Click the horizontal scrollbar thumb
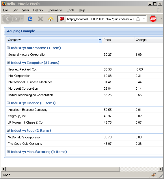 point(63,169)
